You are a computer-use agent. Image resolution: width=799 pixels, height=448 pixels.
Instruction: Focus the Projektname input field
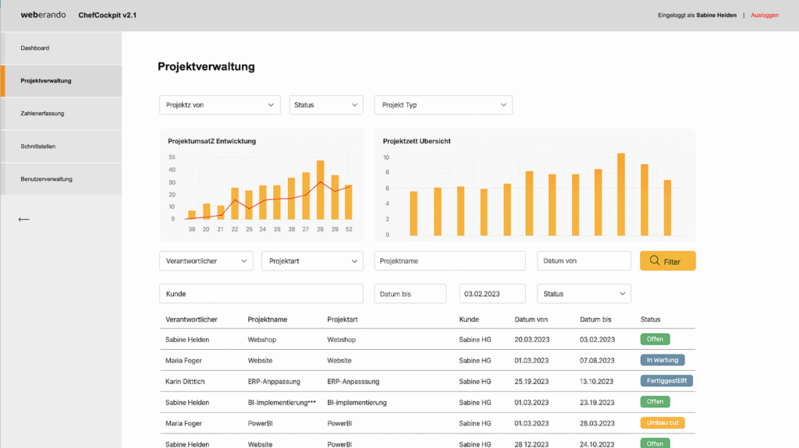point(449,261)
